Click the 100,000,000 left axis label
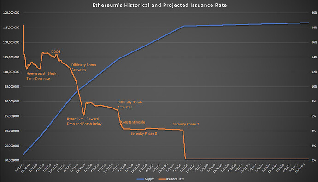This screenshot has width=318, height=182. pyautogui.click(x=11, y=72)
